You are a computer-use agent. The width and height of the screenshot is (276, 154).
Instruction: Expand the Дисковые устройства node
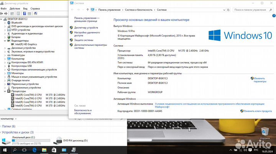click(x=5, y=48)
